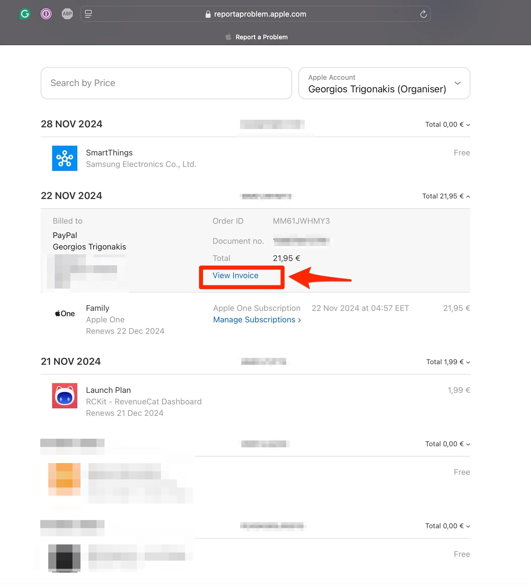This screenshot has height=585, width=531.
Task: Click the SmartThings purchase name
Action: (x=109, y=153)
